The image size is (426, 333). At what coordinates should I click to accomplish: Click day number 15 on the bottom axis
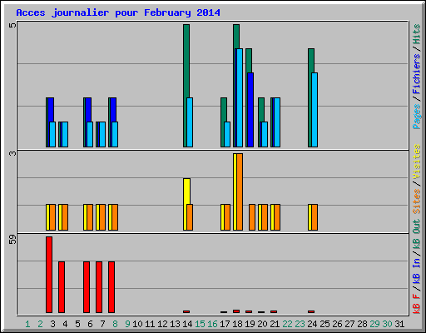[x=200, y=324]
